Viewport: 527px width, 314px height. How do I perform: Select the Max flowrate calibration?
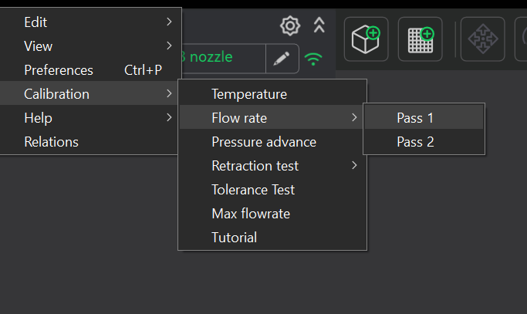tap(251, 214)
